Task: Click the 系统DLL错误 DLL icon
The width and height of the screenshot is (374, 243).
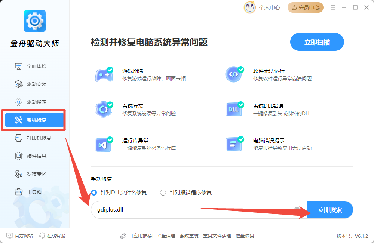Action: click(x=234, y=109)
